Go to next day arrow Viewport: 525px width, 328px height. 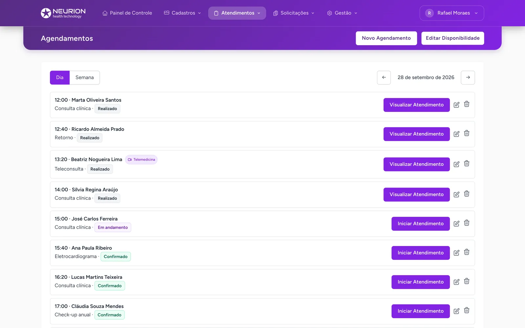(468, 77)
